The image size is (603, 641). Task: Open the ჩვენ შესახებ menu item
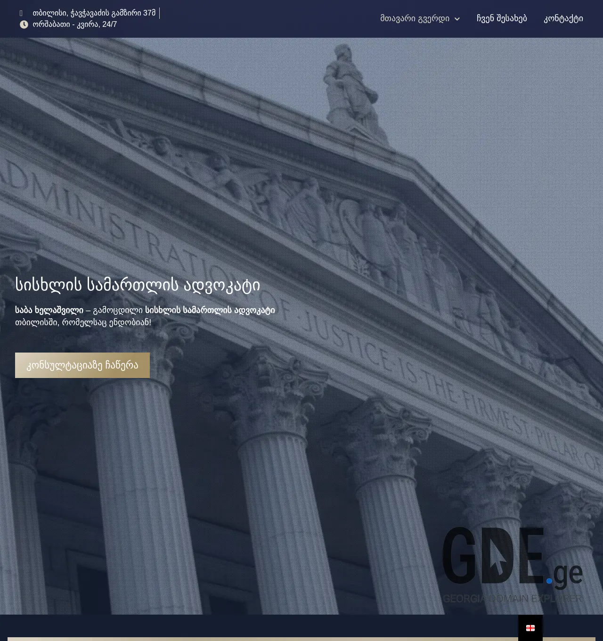[x=502, y=18]
